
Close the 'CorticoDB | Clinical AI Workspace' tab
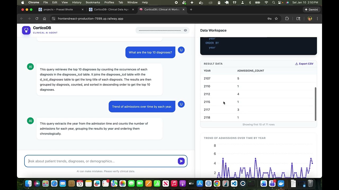[x=184, y=9]
